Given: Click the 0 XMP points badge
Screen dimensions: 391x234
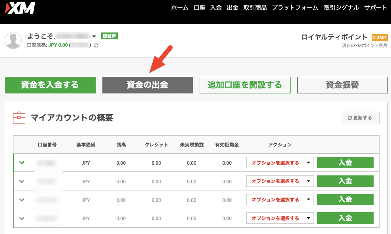Looking at the screenshot, I should pyautogui.click(x=380, y=38).
